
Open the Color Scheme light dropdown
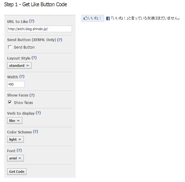pos(15,139)
